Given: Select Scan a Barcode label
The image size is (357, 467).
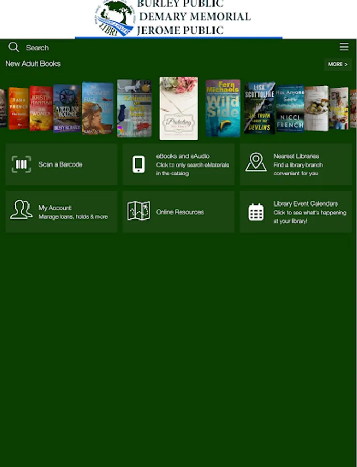Looking at the screenshot, I should (61, 164).
